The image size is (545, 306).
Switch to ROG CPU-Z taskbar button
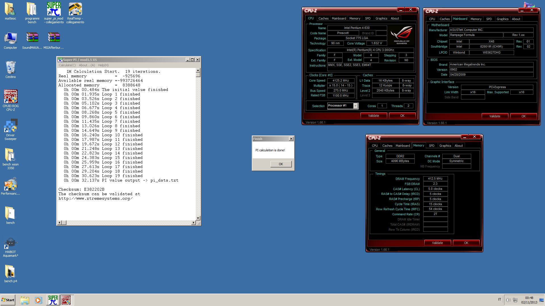pyautogui.click(x=66, y=300)
